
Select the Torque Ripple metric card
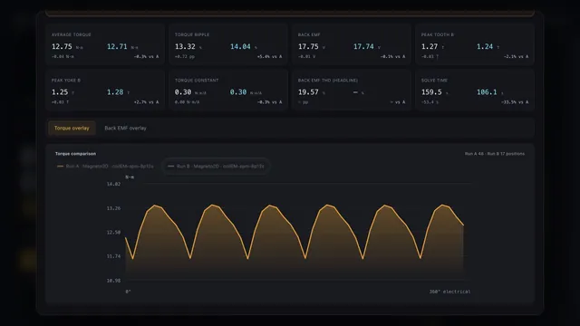[228, 44]
